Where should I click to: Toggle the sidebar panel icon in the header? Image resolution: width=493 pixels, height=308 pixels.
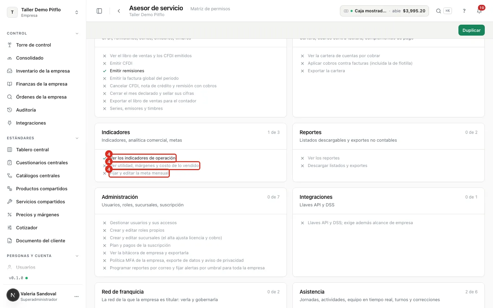click(x=99, y=11)
